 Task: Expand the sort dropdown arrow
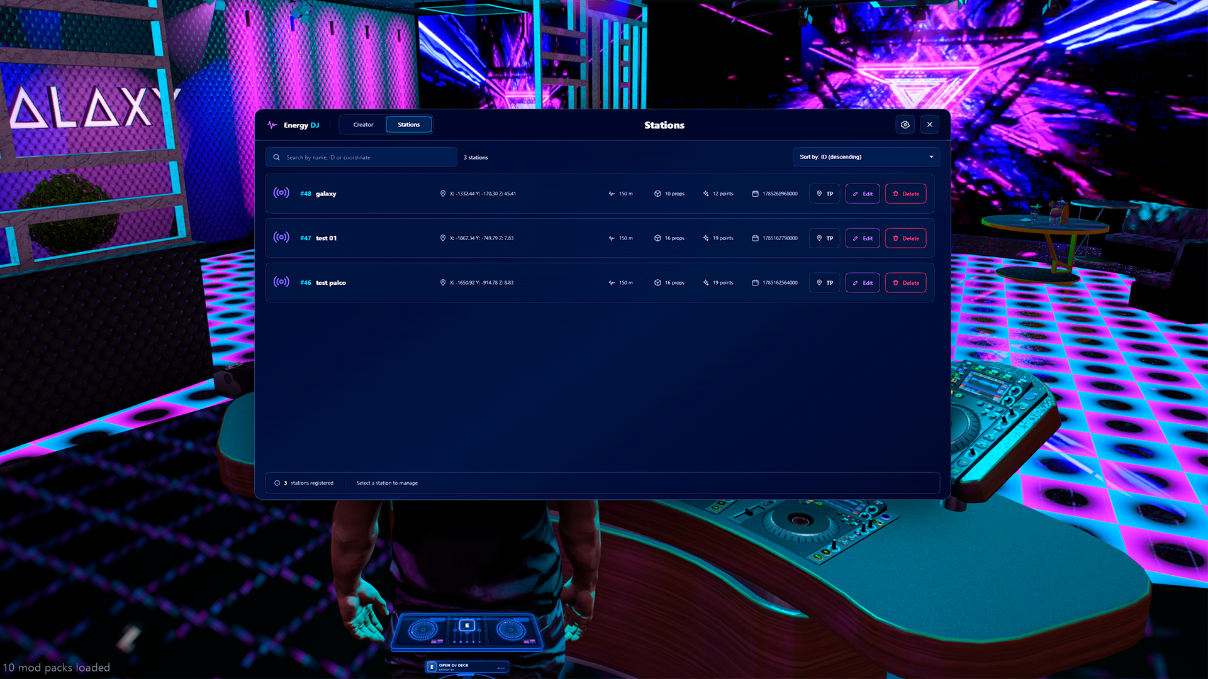point(931,157)
